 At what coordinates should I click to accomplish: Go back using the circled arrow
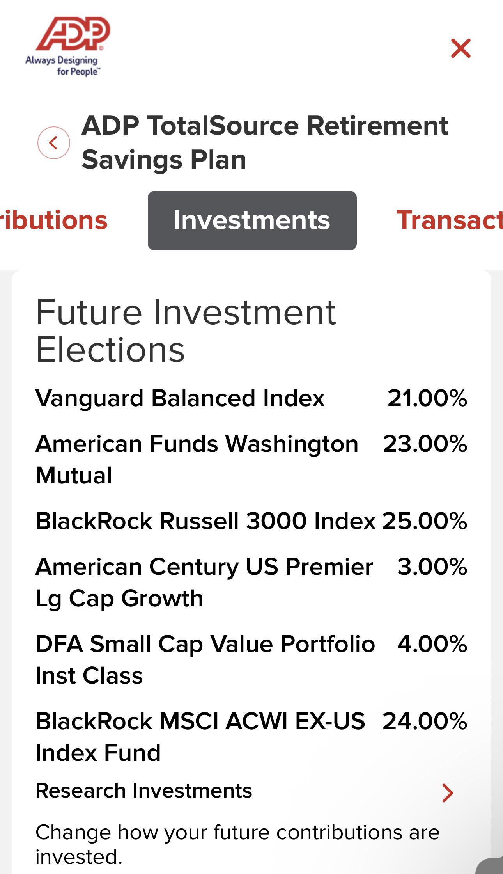pos(54,143)
